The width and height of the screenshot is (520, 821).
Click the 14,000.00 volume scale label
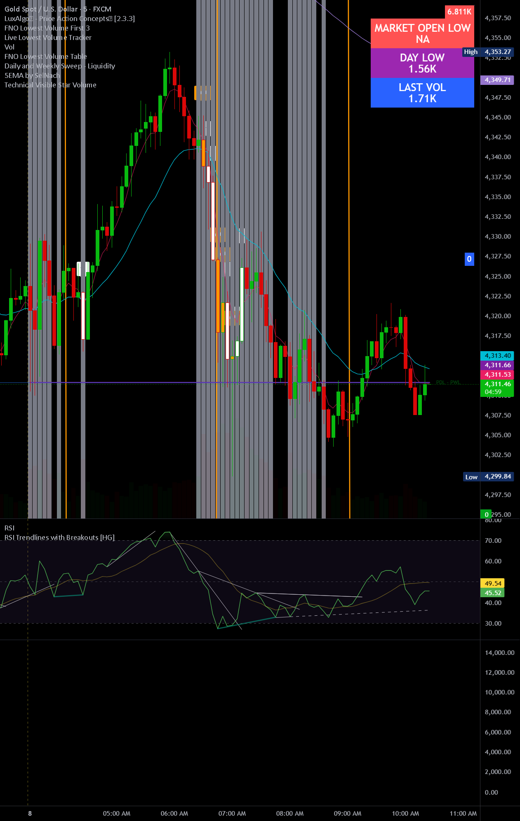point(499,653)
